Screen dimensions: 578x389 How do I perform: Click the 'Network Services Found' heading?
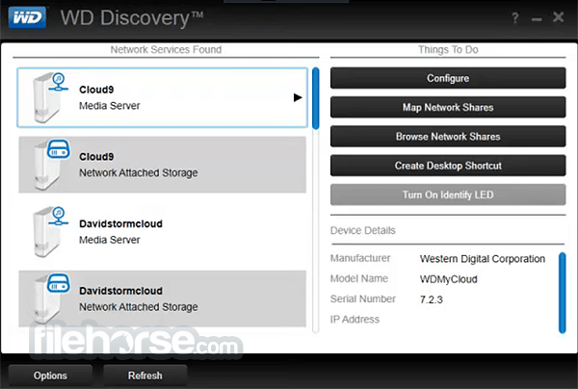click(166, 50)
